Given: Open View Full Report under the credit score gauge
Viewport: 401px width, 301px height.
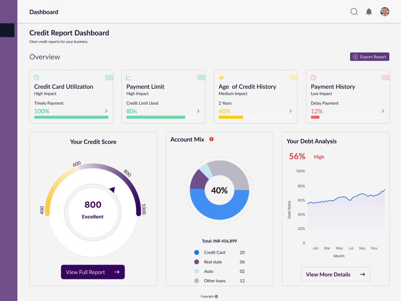Looking at the screenshot, I should point(93,272).
